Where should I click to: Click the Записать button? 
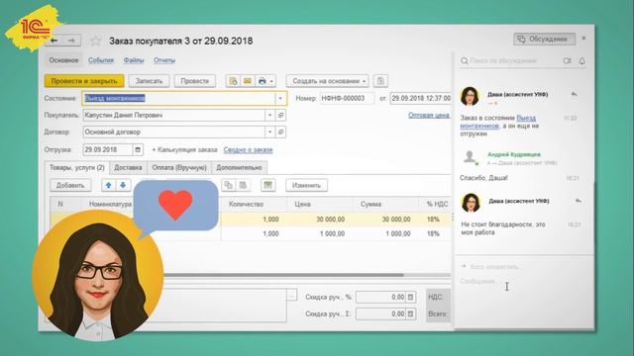[149, 81]
